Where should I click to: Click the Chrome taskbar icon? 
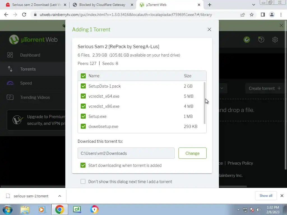(59, 210)
